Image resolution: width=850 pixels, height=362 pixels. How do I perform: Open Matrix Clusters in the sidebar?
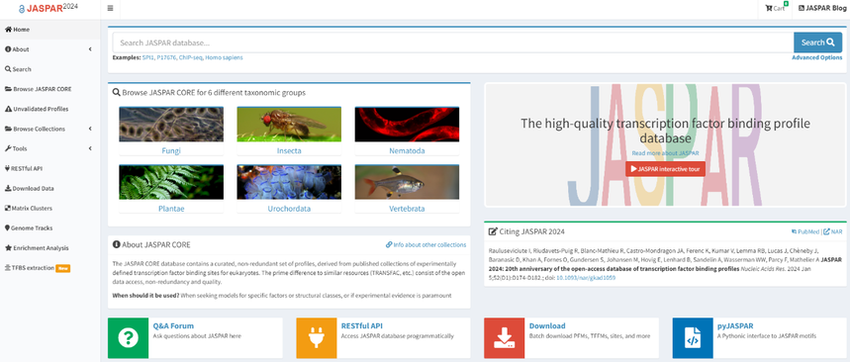point(49,208)
